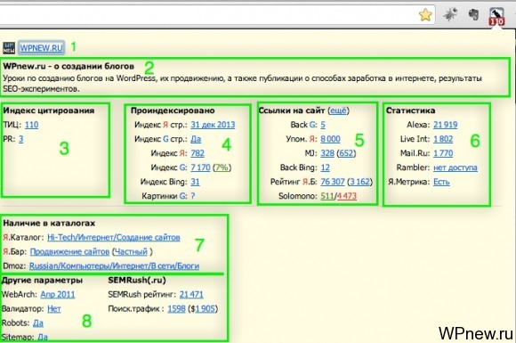
Task: Select the heading WPnew.ru - о создании блогов
Action: [69, 66]
